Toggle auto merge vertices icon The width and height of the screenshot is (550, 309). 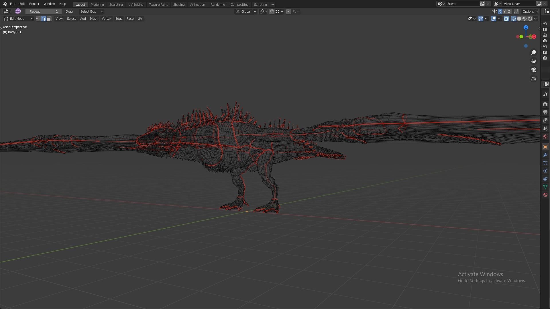(516, 11)
